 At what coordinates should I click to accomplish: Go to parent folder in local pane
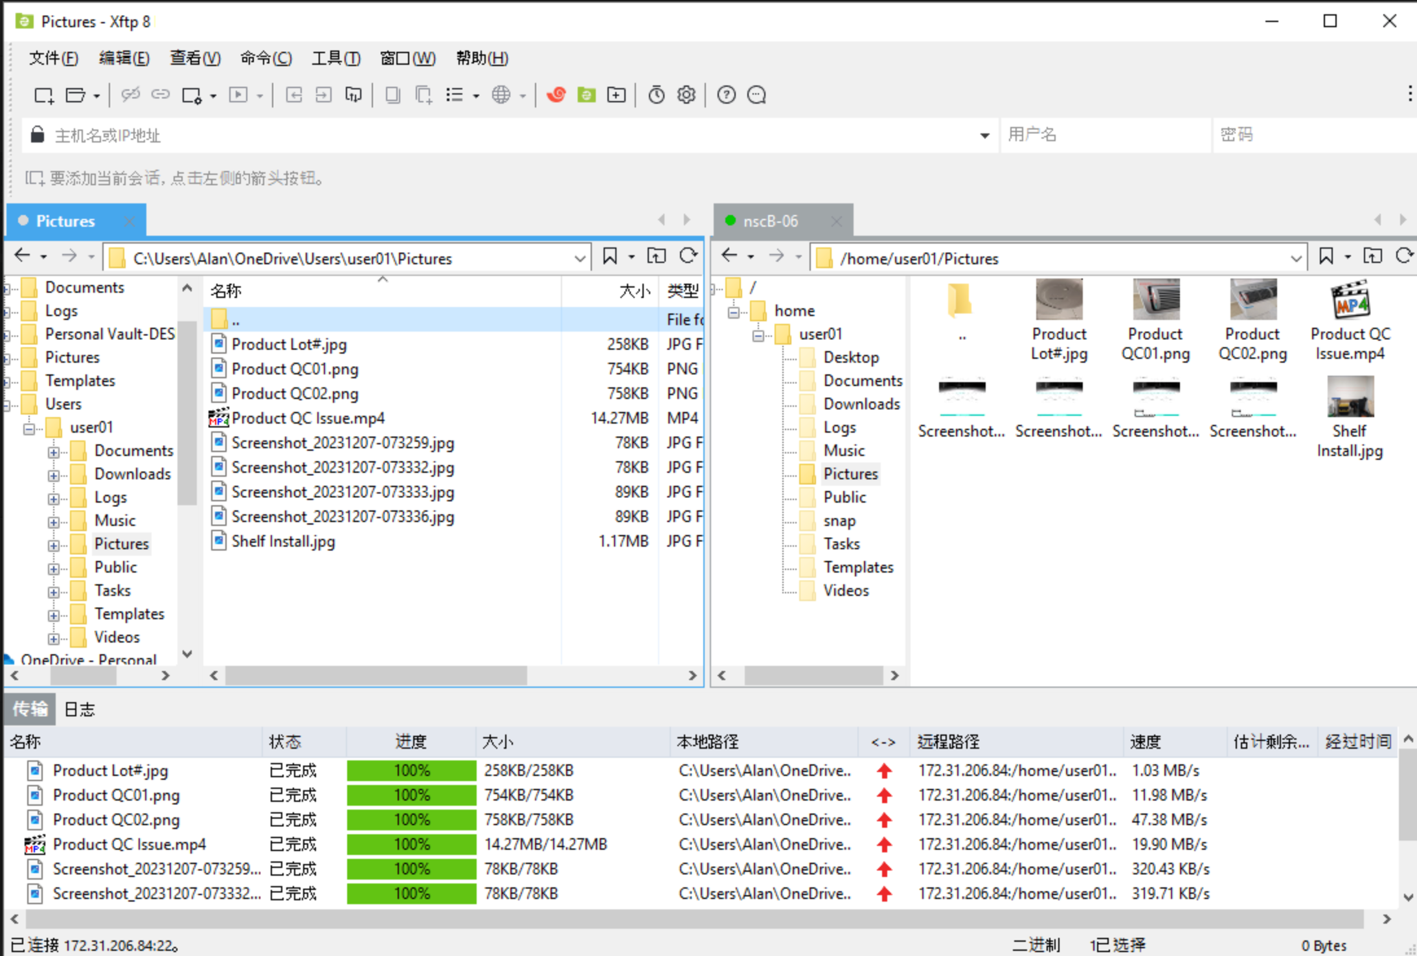point(656,256)
